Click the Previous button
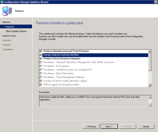 [91, 126]
